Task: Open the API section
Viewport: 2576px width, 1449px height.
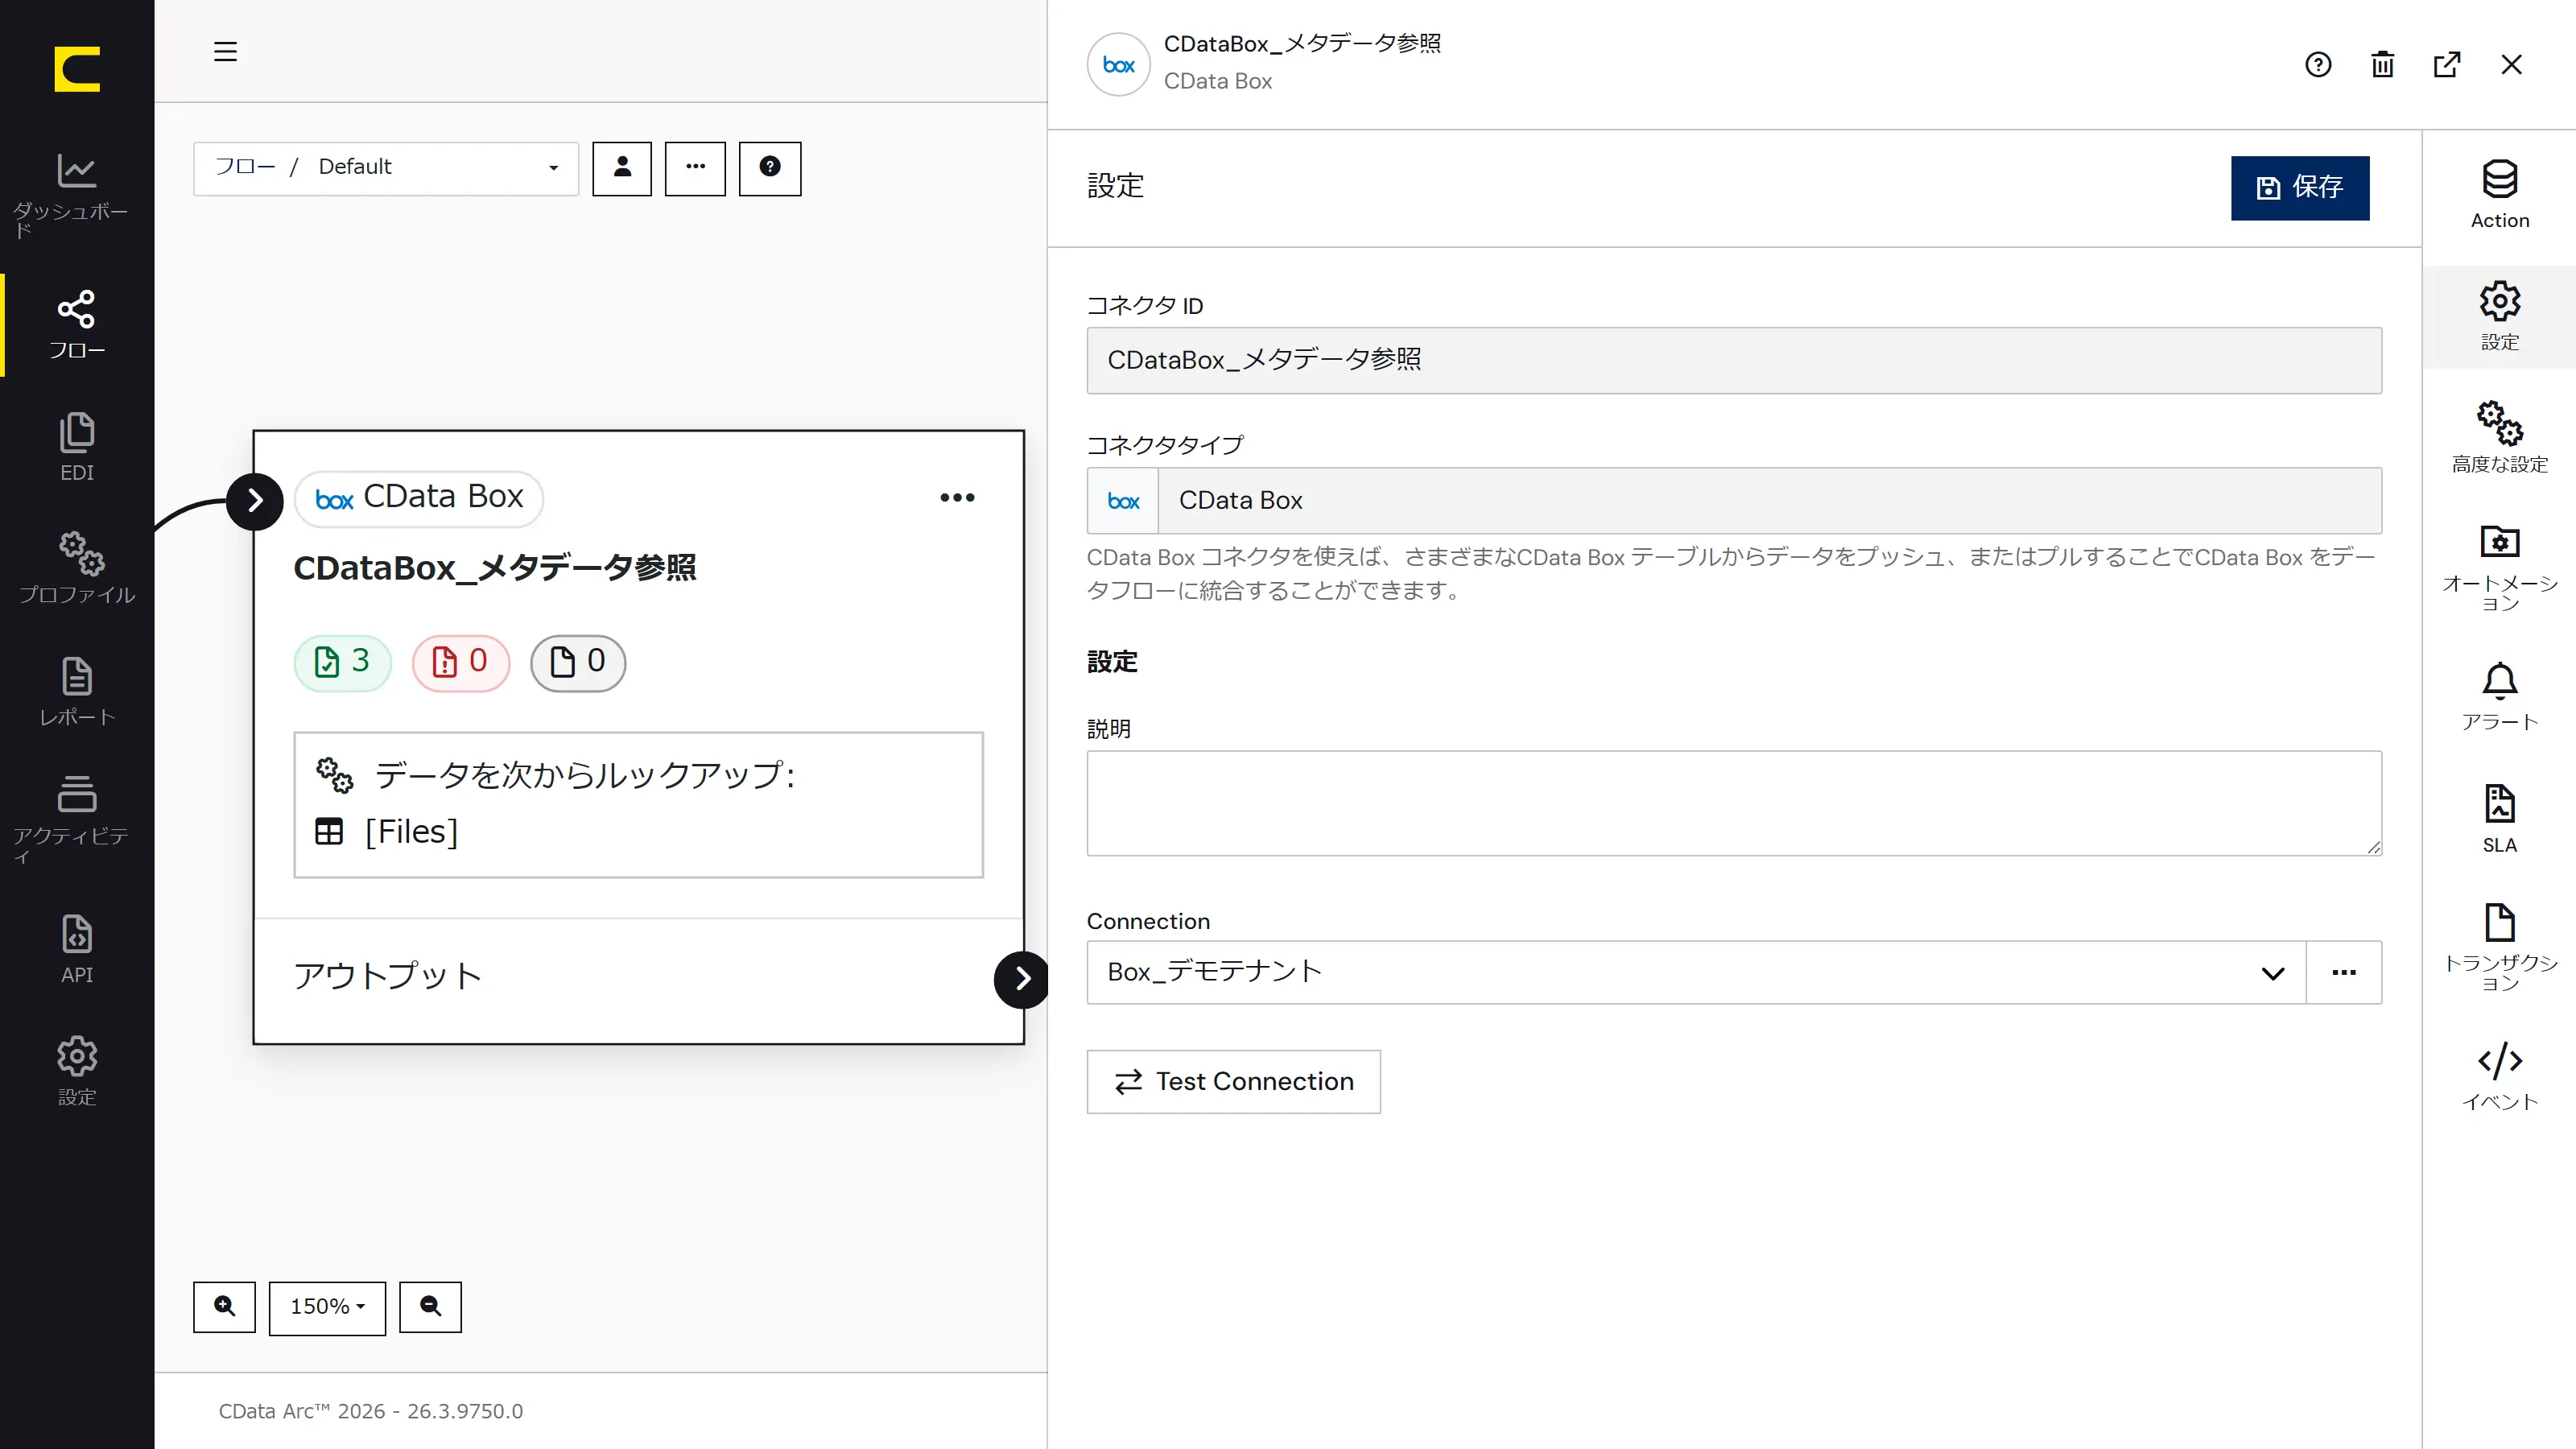Action: point(77,949)
